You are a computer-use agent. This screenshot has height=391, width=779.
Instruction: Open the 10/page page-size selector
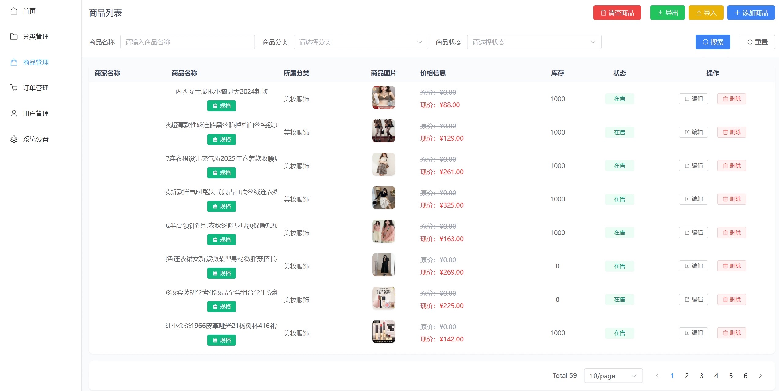pos(613,376)
